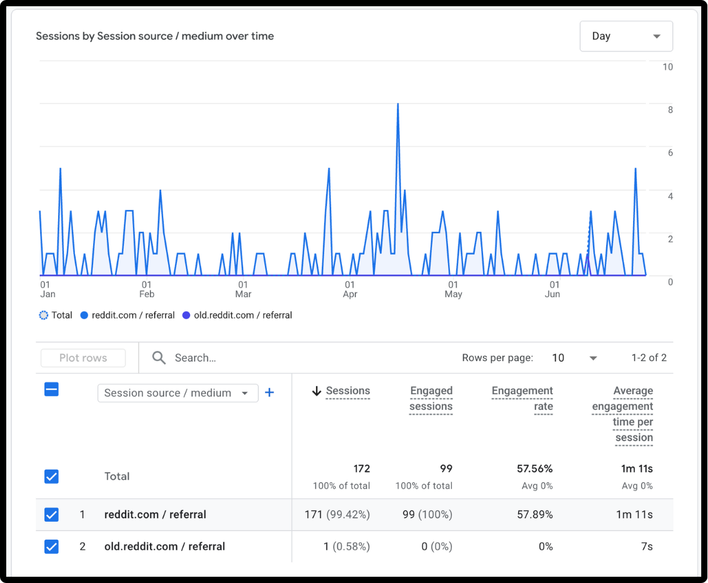Click the Plot rows button
This screenshot has height=583, width=708.
[83, 358]
